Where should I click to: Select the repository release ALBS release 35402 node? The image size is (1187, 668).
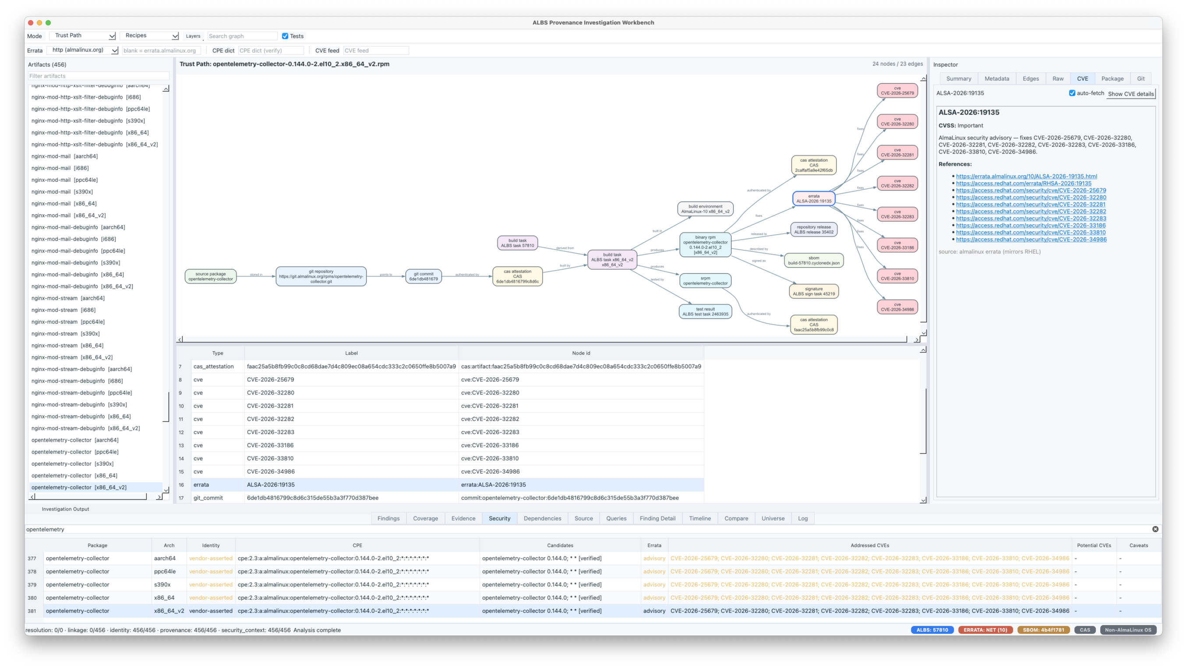pos(814,230)
